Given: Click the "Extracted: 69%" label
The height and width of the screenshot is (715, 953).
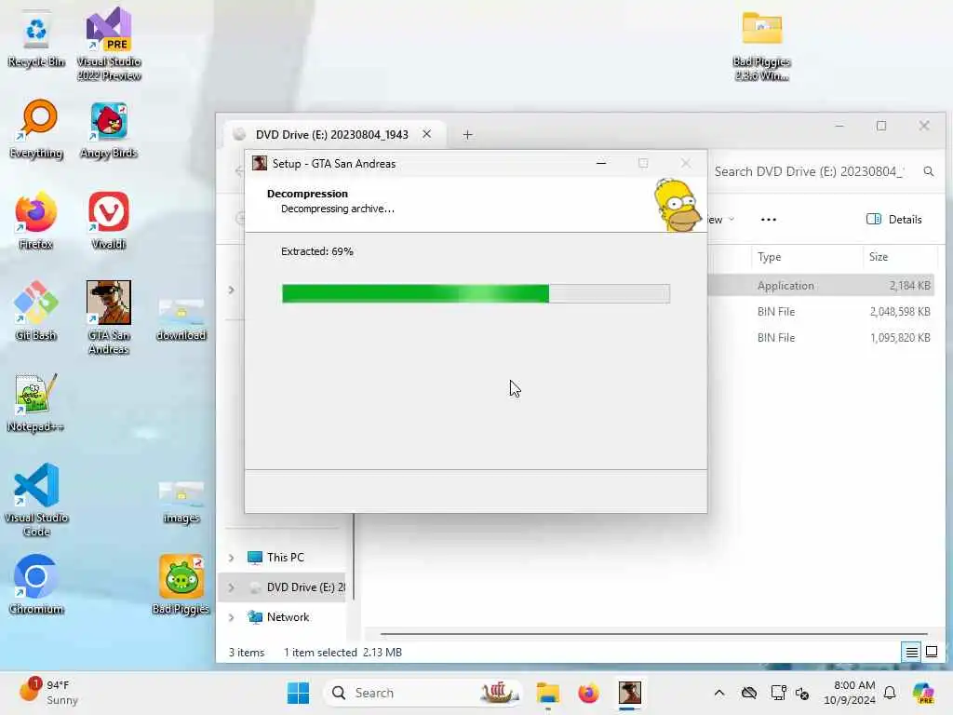Looking at the screenshot, I should pyautogui.click(x=316, y=251).
